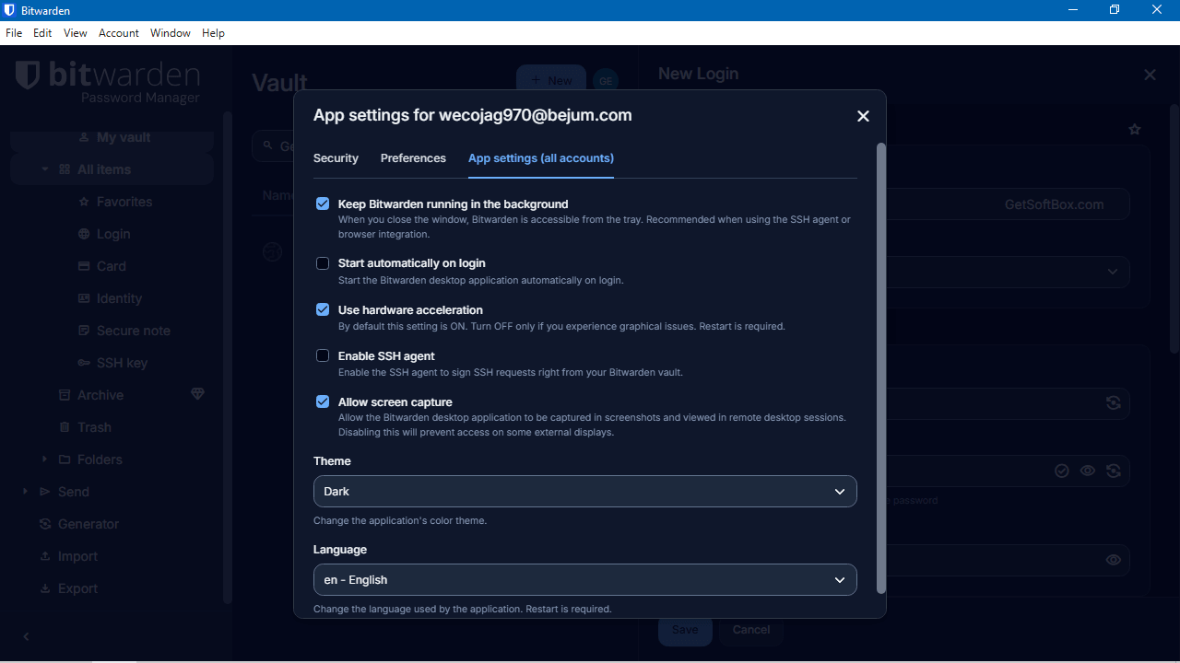1180x663 pixels.
Task: Open the folder dropdown chevron in New Login
Action: pyautogui.click(x=1113, y=272)
